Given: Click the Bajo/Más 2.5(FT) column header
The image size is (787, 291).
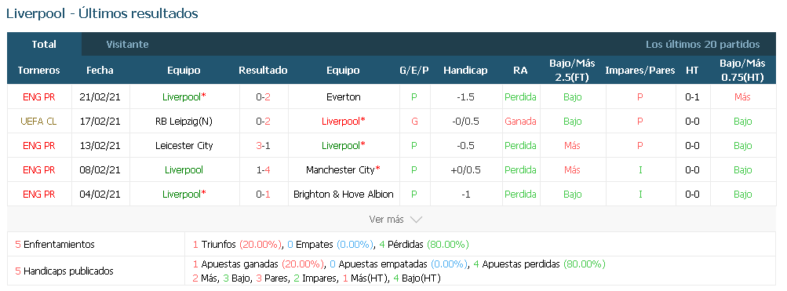Looking at the screenshot, I should 572,71.
